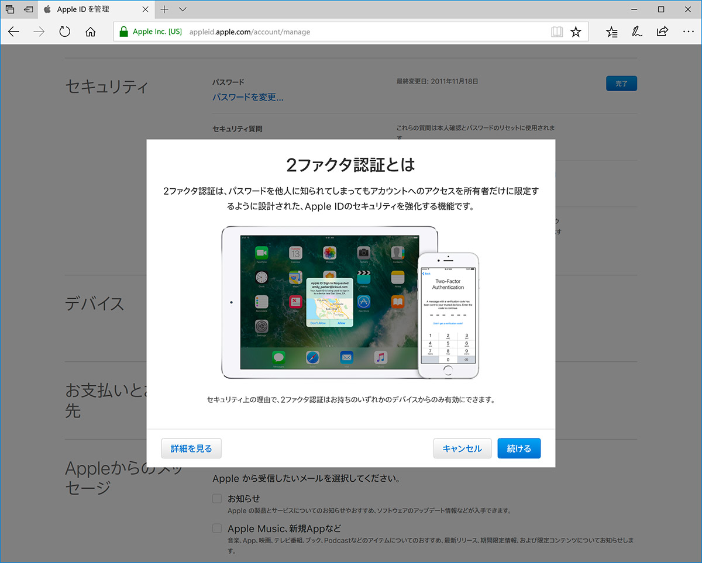Click the green padlock security icon
Screen dimensions: 702x563
pos(123,32)
